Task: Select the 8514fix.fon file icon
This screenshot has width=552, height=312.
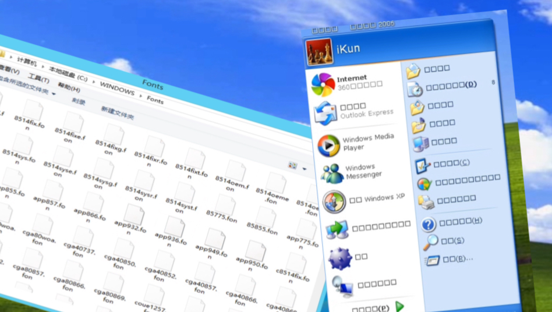Action: [33, 110]
